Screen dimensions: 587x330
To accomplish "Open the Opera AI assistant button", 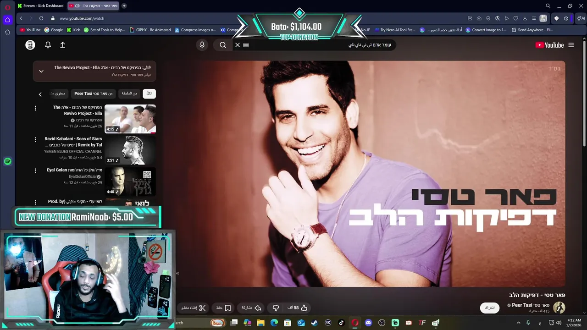I will (x=581, y=18).
